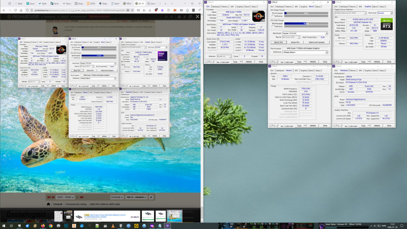Click the CPU-Z icon in the taskbar
The height and width of the screenshot is (229, 407).
coord(167,226)
